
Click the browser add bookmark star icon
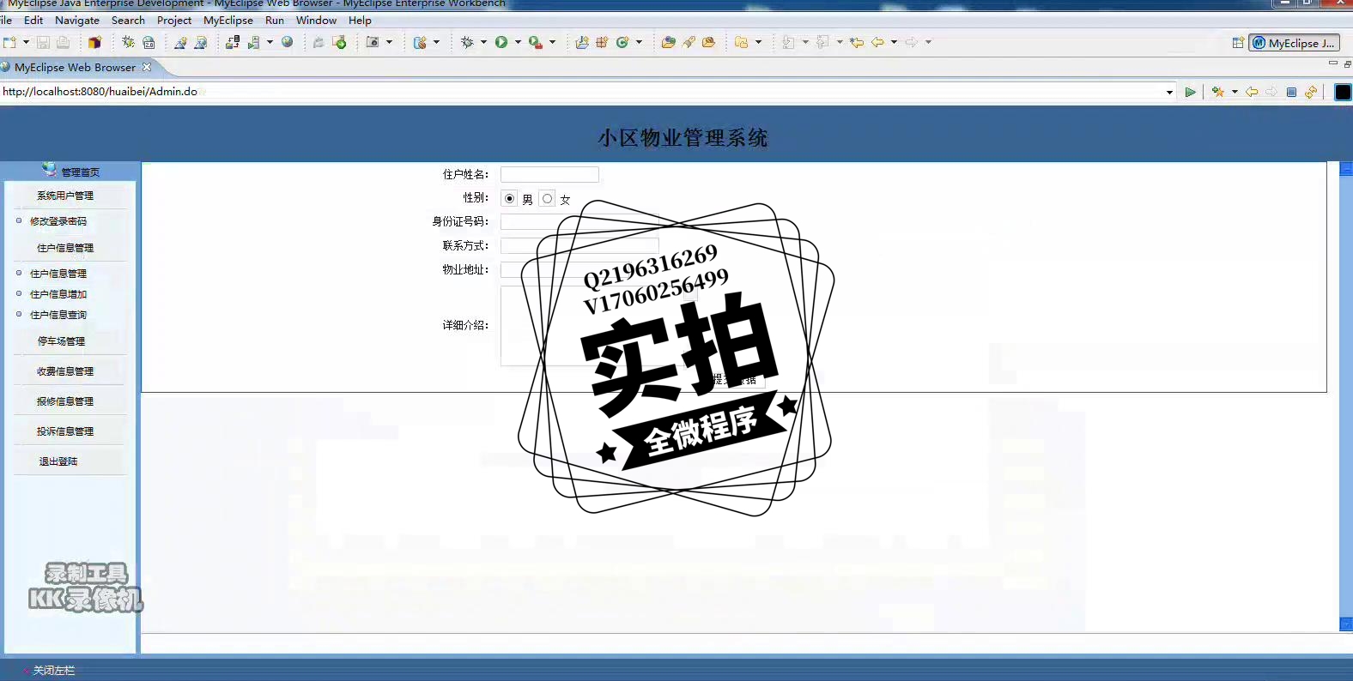click(1217, 92)
